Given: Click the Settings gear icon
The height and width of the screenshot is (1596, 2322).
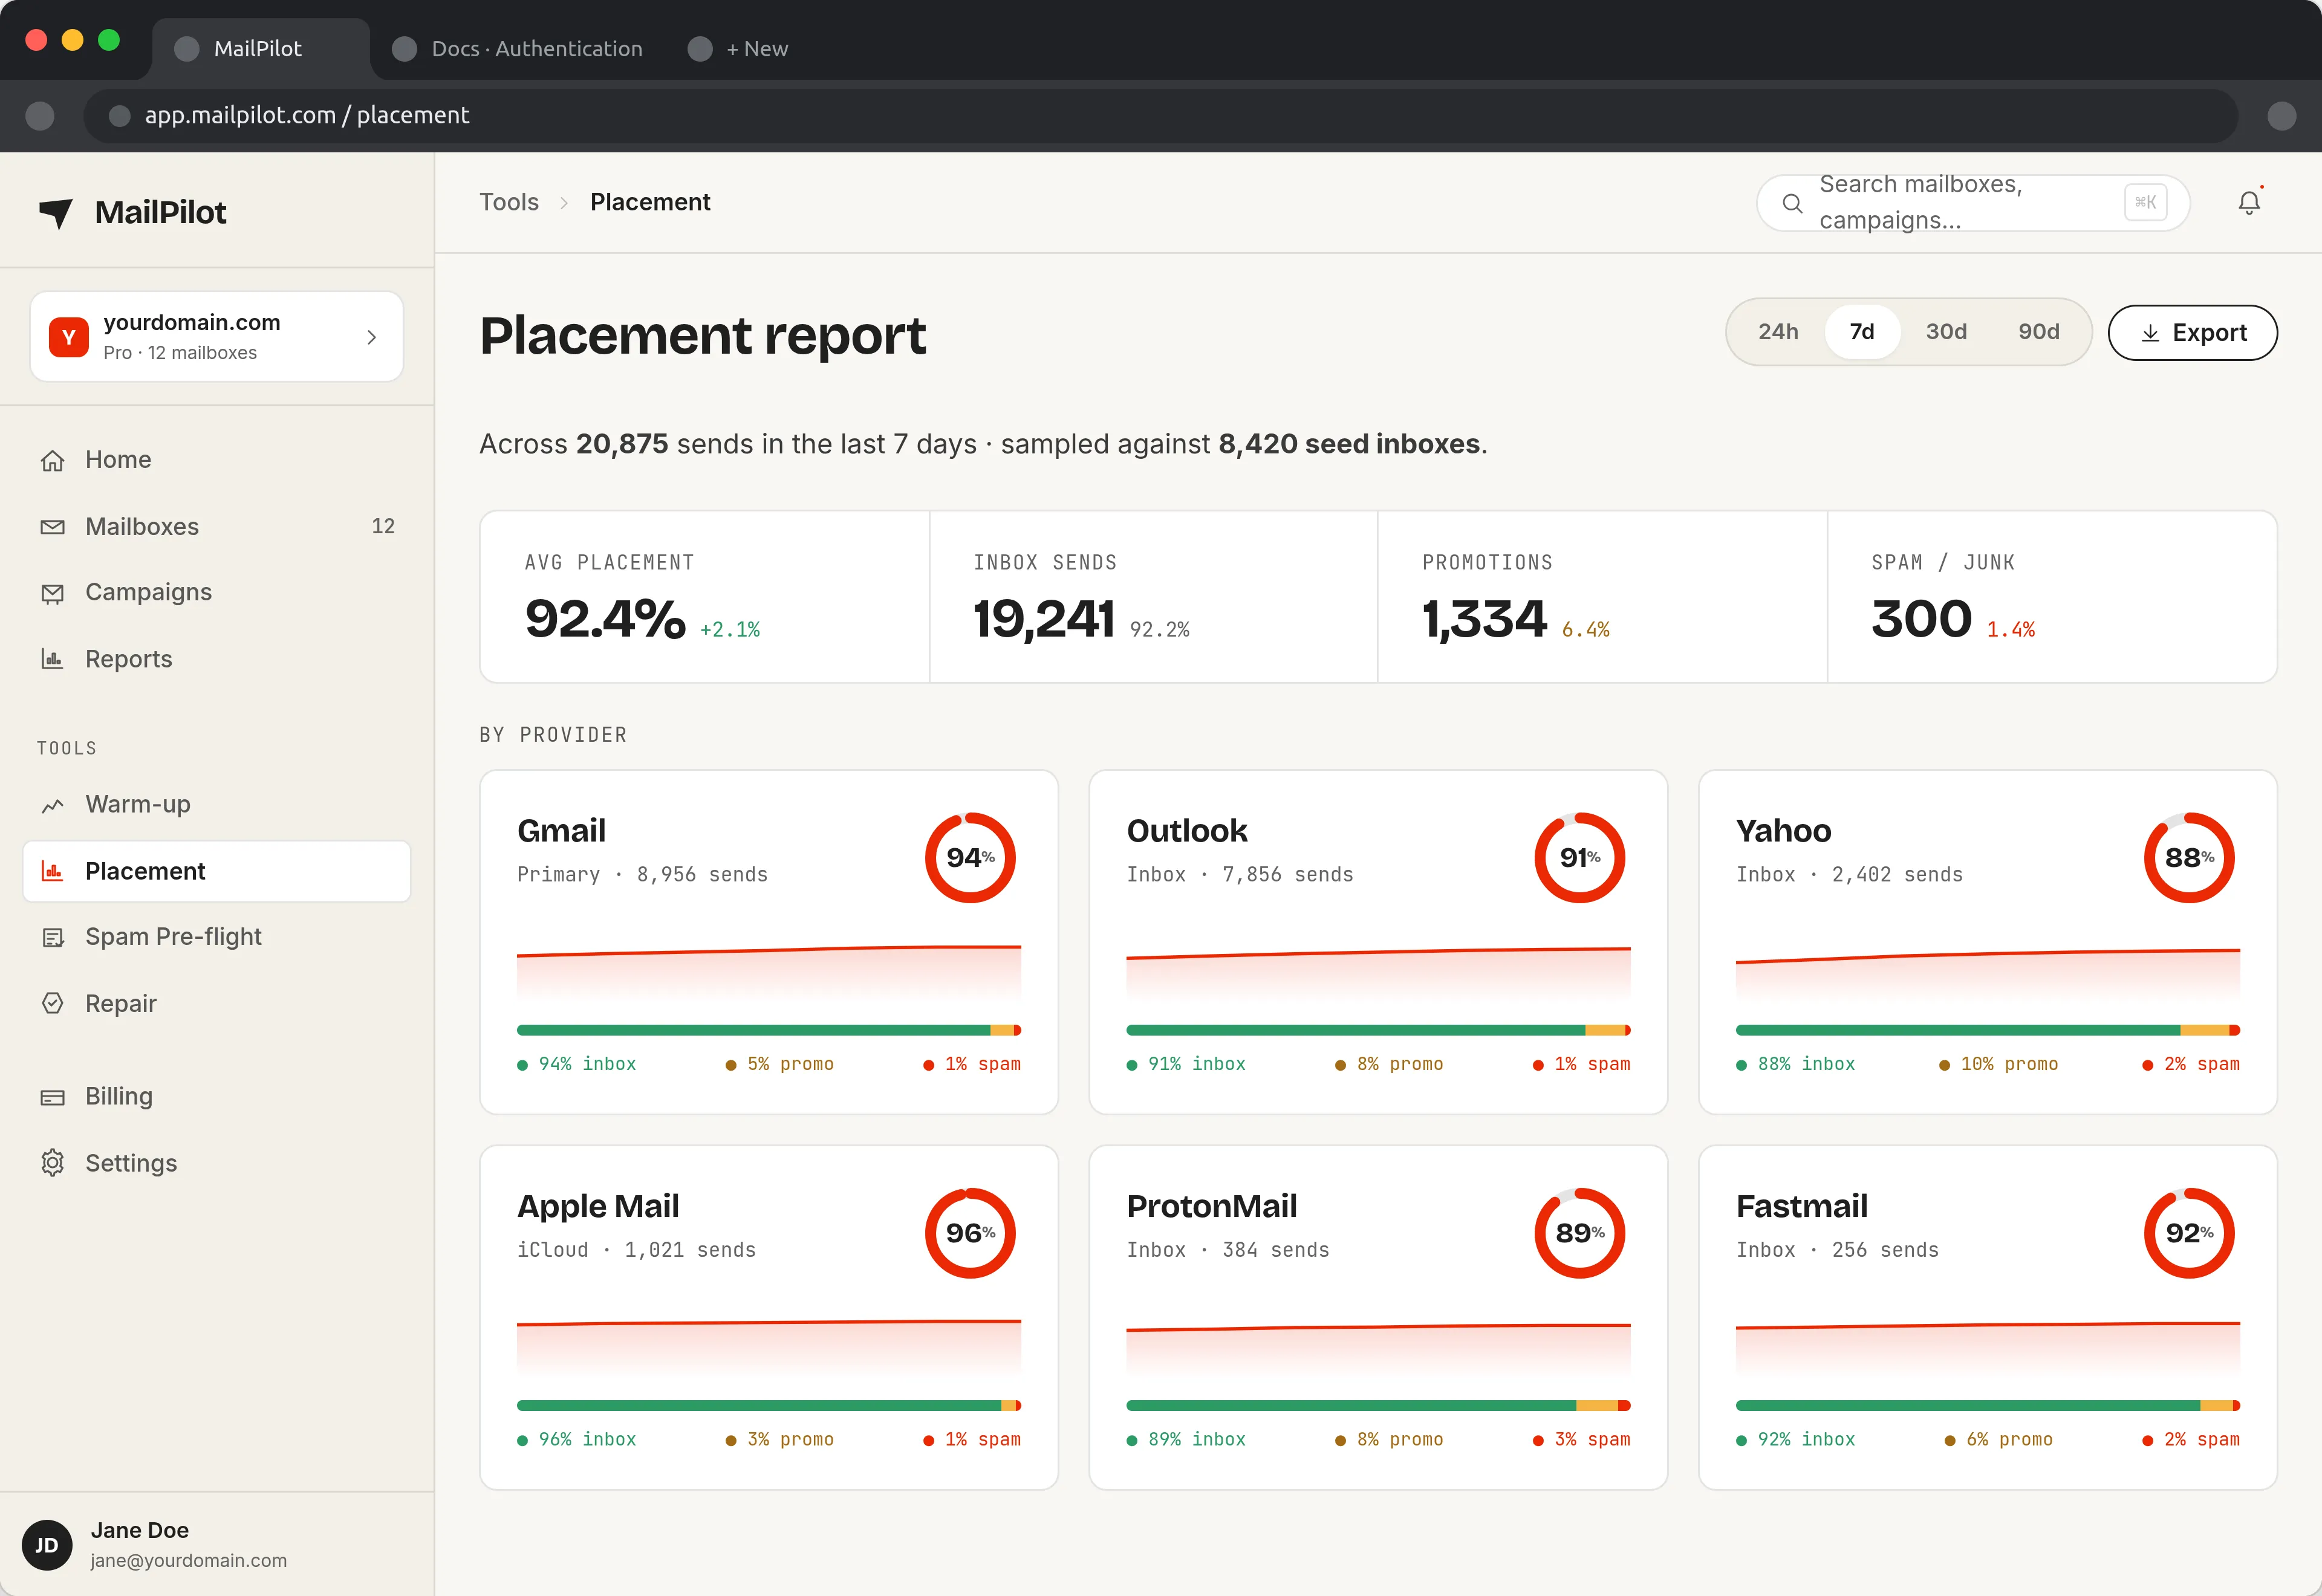Looking at the screenshot, I should click(52, 1163).
